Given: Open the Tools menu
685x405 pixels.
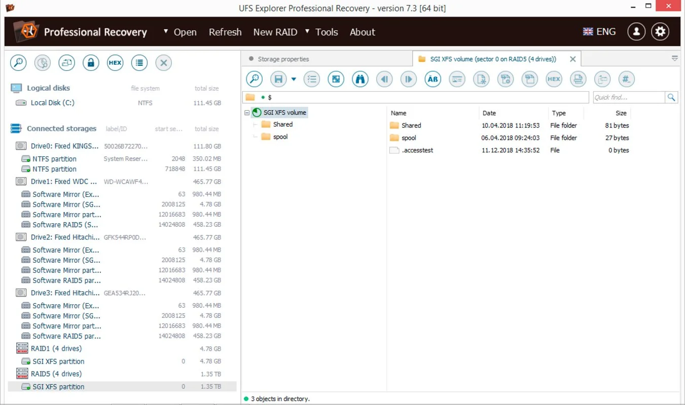Looking at the screenshot, I should coord(327,32).
